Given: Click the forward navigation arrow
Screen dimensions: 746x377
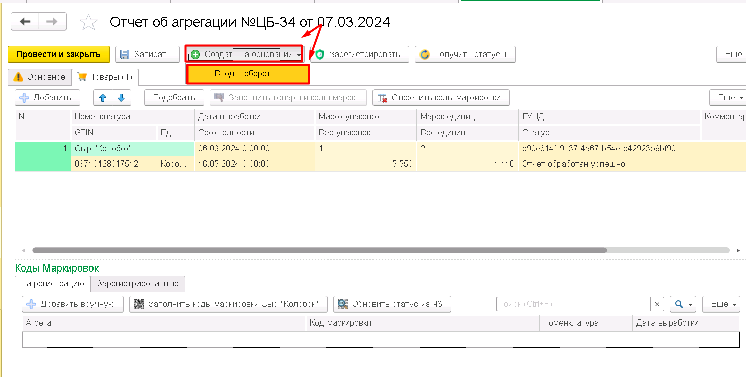Looking at the screenshot, I should [53, 21].
